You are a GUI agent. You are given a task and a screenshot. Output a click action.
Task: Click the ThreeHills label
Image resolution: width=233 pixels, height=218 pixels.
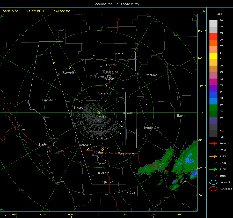point(130,113)
